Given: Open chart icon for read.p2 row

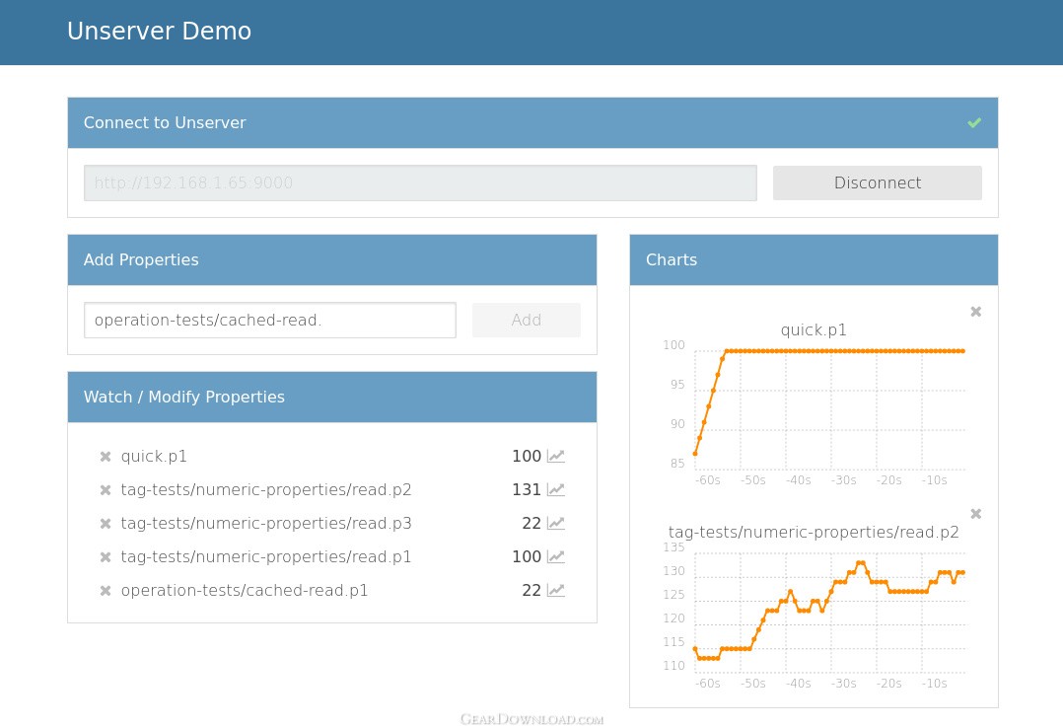Looking at the screenshot, I should click(x=556, y=489).
